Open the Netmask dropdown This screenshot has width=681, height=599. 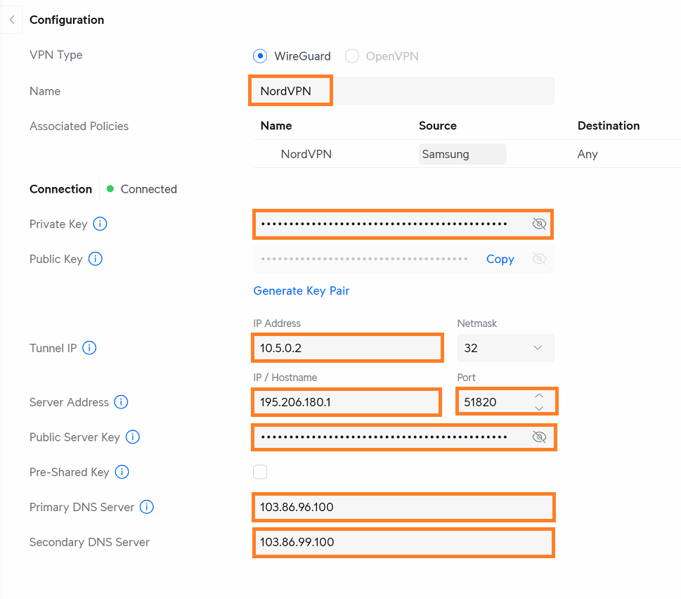[505, 348]
